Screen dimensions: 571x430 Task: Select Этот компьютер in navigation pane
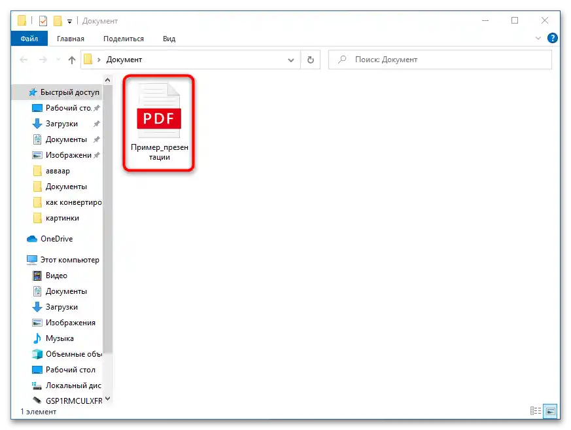(63, 259)
